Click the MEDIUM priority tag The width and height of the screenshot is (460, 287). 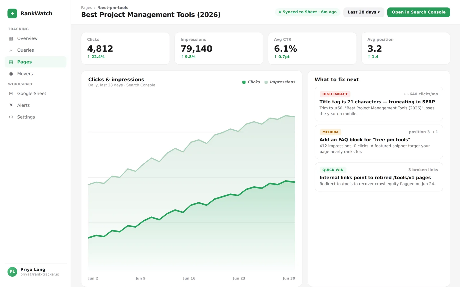click(330, 132)
